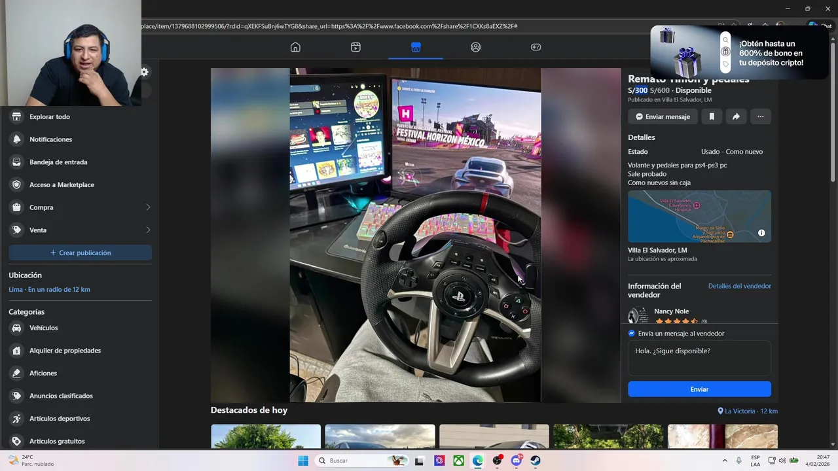Open Detalles del vendedor link
This screenshot has height=471, width=838.
pyautogui.click(x=739, y=286)
